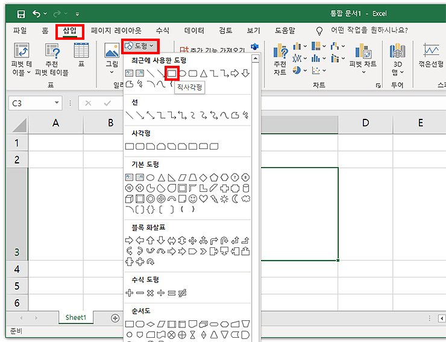
Task: Open the undo history dropdown arrow
Action: click(45, 14)
